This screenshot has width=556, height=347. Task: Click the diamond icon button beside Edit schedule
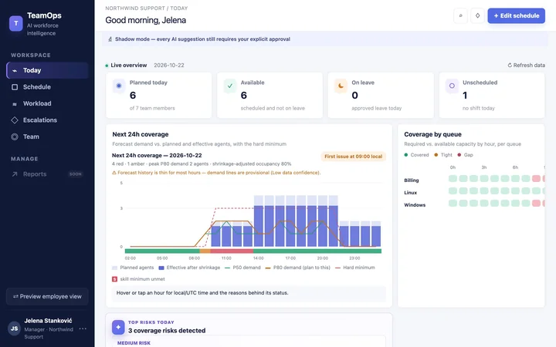point(477,16)
